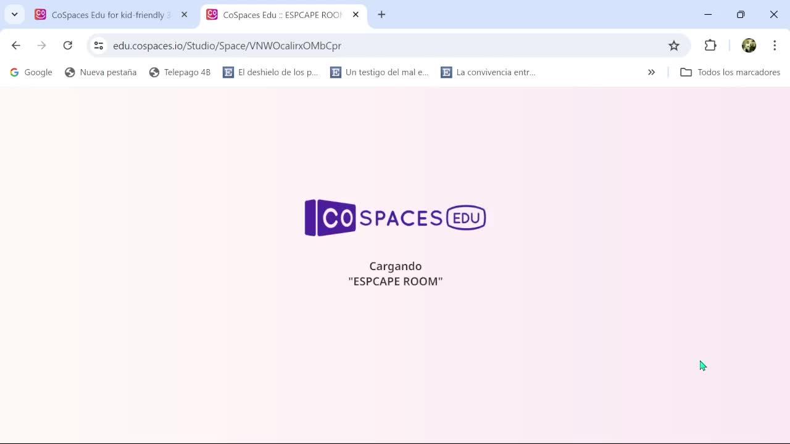Viewport: 790px width, 444px height.
Task: Restore down the Chrome window
Action: [x=741, y=15]
